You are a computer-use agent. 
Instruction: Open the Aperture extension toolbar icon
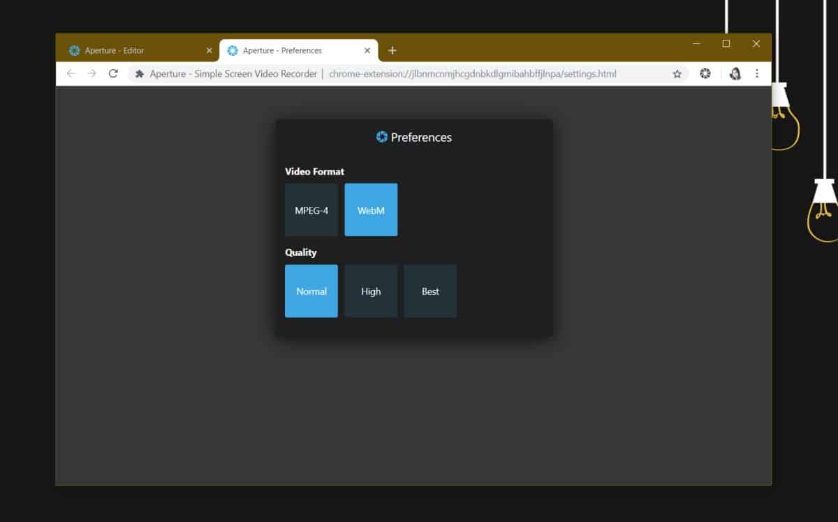(705, 73)
